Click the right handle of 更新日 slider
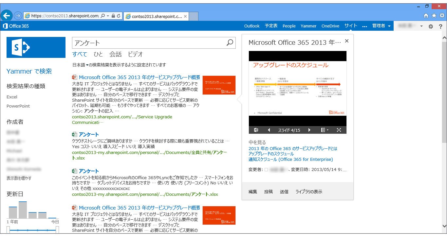 point(57,230)
